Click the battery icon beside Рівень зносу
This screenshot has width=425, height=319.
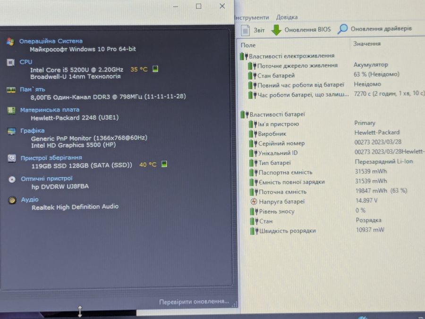pos(254,211)
